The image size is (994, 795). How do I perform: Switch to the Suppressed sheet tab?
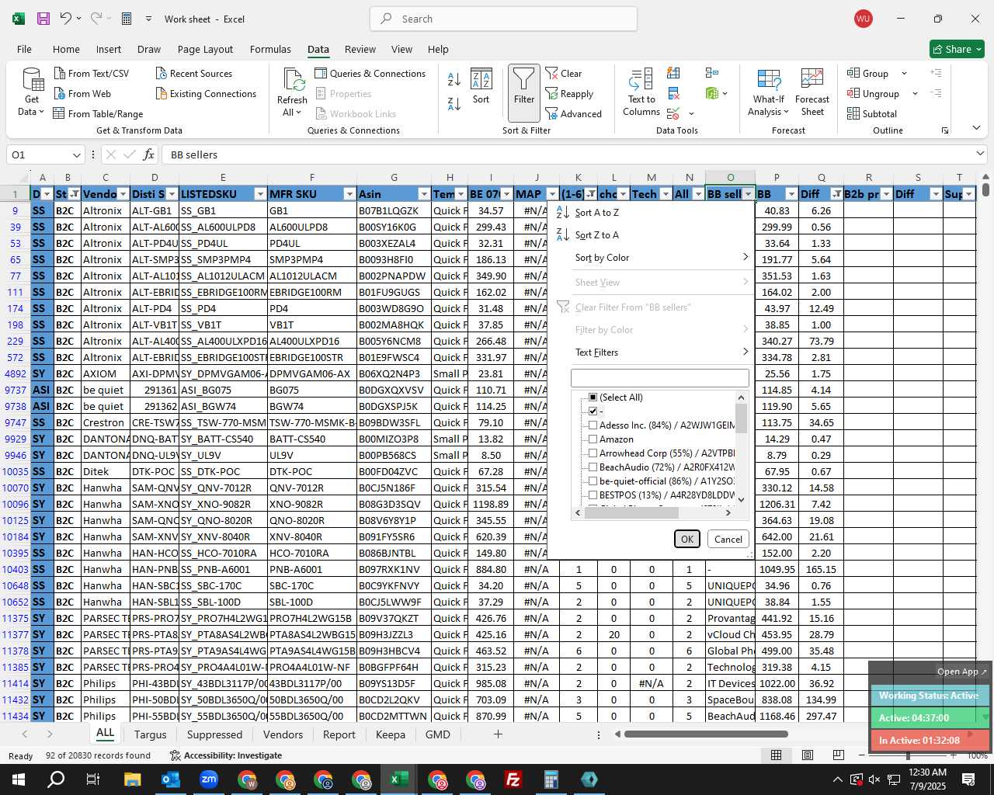pos(214,734)
